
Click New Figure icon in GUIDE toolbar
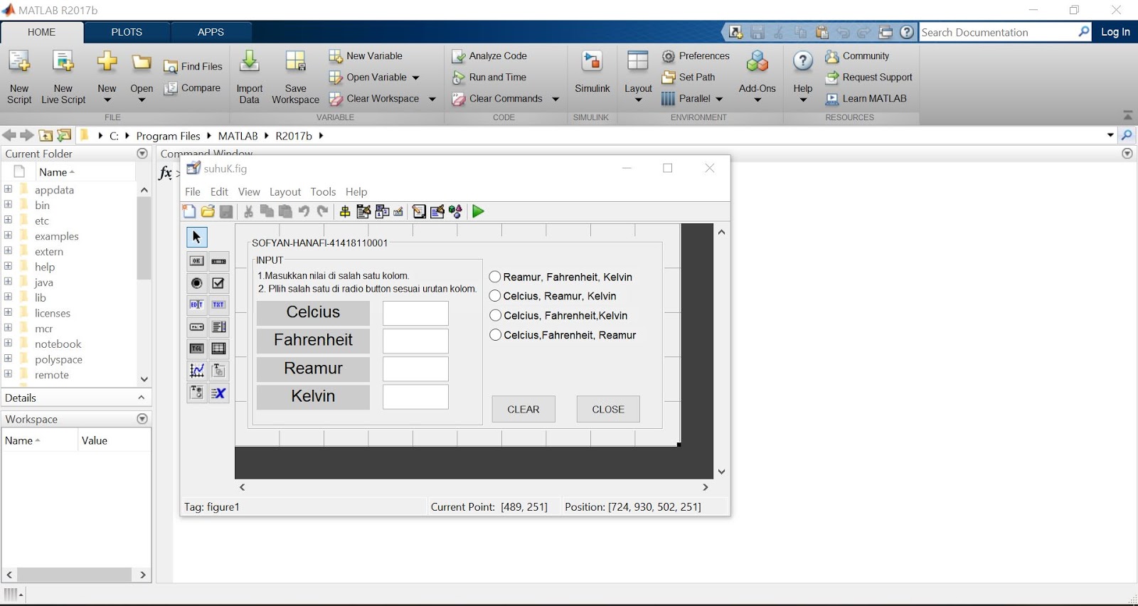189,211
